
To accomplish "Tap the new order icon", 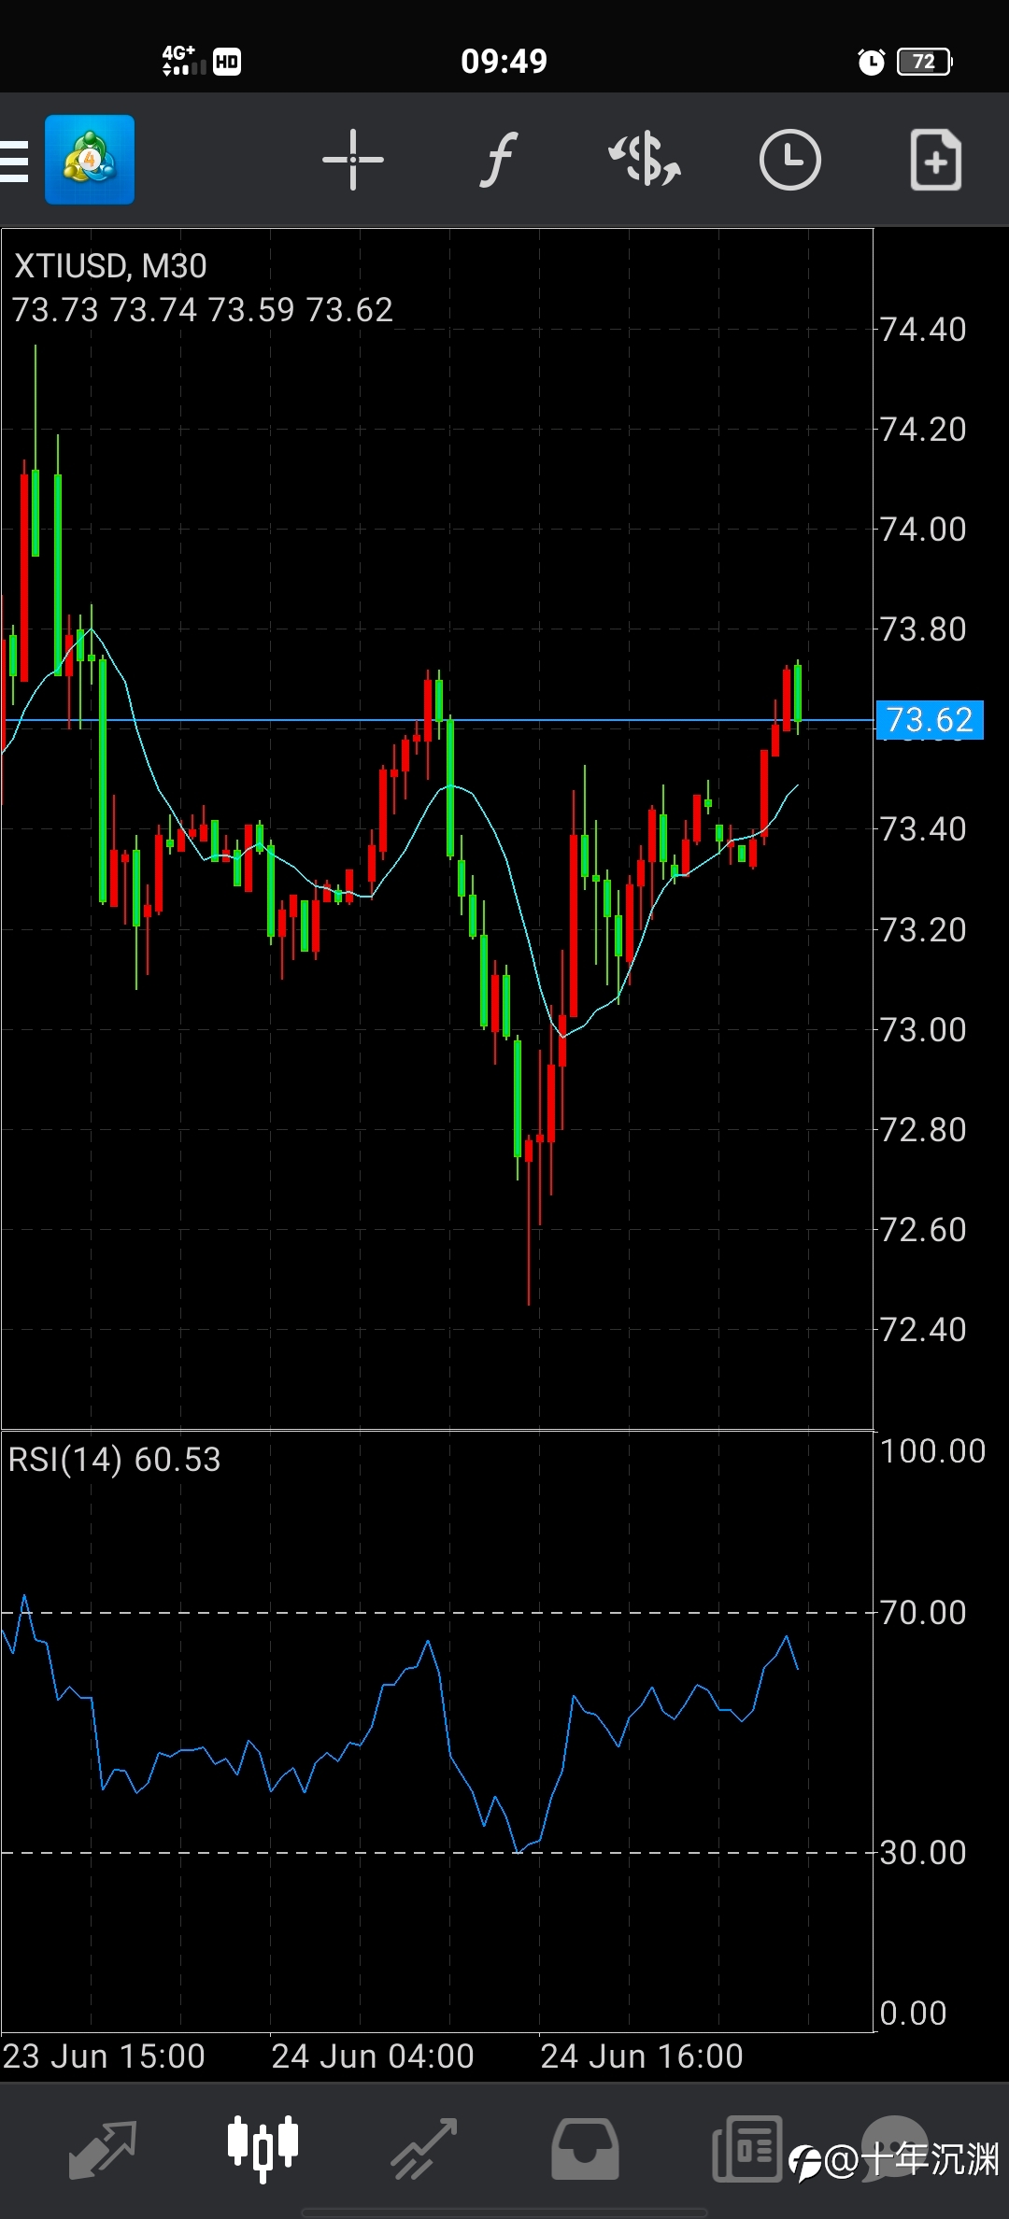I will point(936,160).
